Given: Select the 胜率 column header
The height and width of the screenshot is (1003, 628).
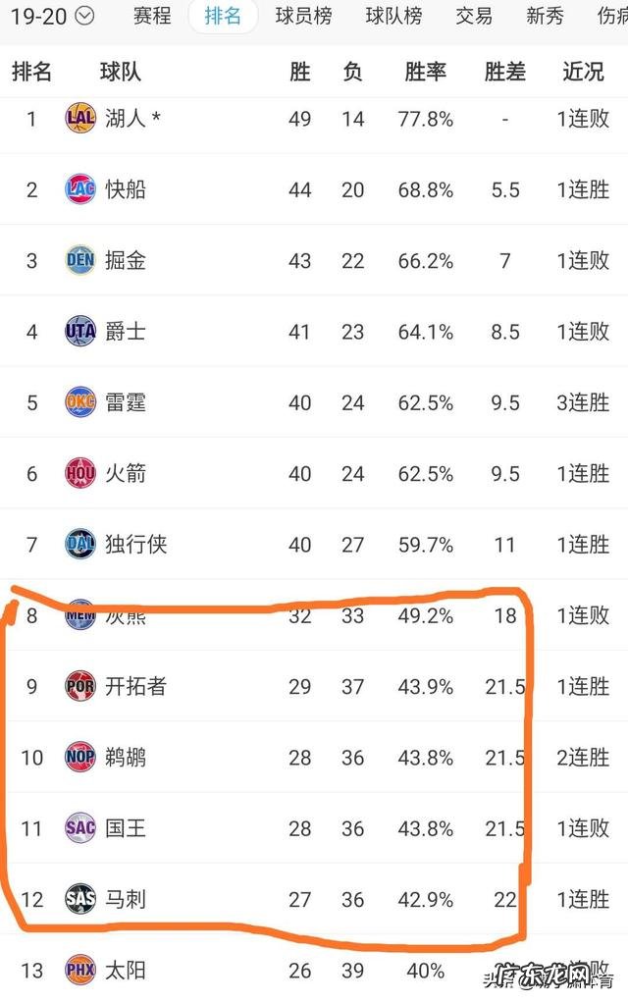Looking at the screenshot, I should [425, 72].
